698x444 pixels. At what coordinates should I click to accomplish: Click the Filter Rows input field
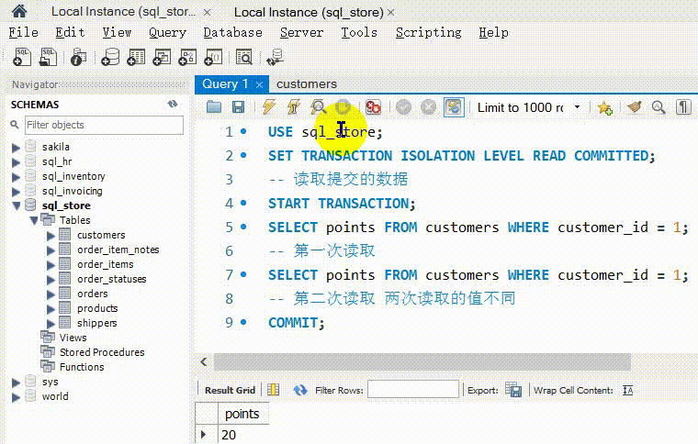click(413, 389)
